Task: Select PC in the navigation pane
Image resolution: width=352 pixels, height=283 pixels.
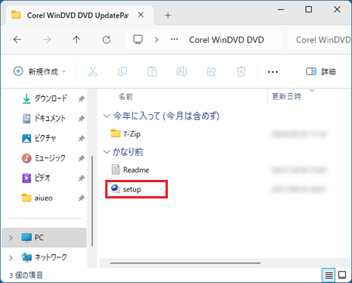Action: 44,237
